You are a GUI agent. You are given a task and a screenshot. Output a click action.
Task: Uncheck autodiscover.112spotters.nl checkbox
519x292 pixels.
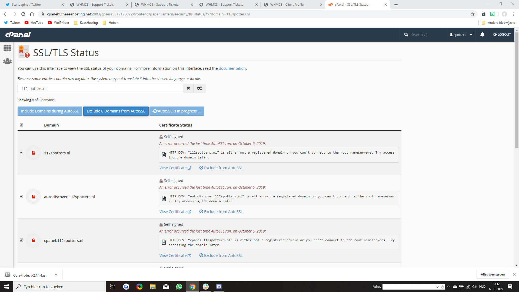click(x=21, y=196)
